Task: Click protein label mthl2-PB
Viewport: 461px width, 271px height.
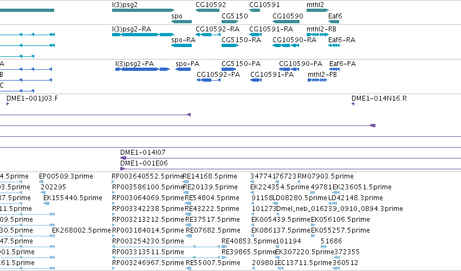Action: coord(322,75)
